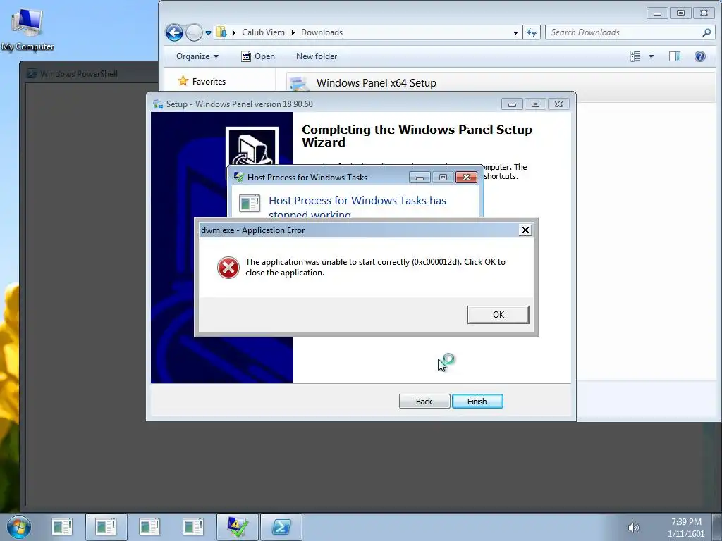Click the PowerShell taskbar button
Screen dimensions: 722x541
click(x=281, y=527)
